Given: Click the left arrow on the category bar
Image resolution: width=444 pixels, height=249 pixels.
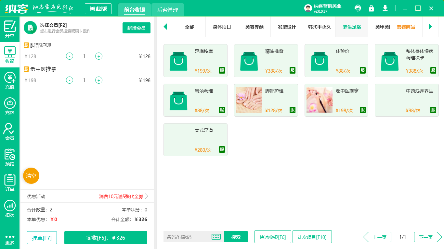Looking at the screenshot, I should coord(165,27).
